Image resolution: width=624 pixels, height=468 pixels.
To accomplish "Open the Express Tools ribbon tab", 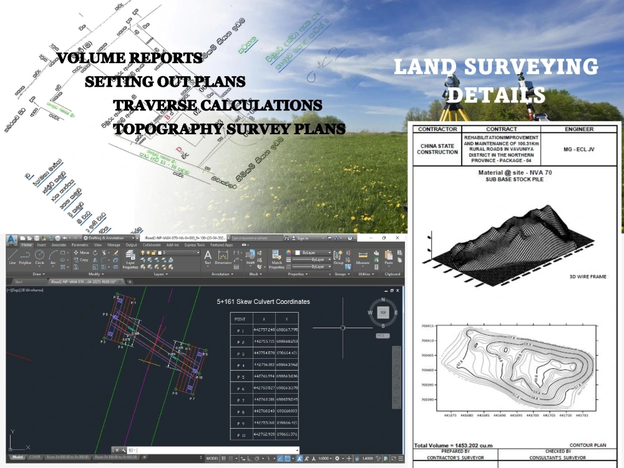I will (x=193, y=245).
